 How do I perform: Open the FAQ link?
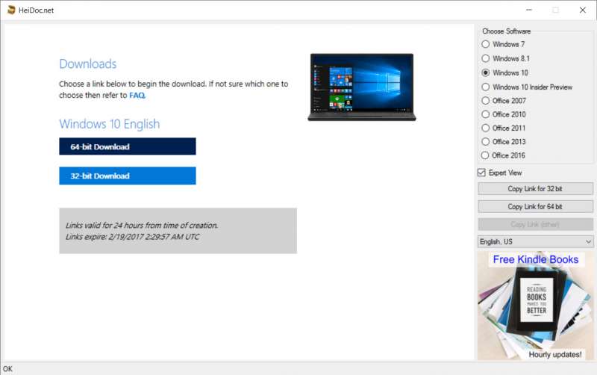click(x=137, y=96)
